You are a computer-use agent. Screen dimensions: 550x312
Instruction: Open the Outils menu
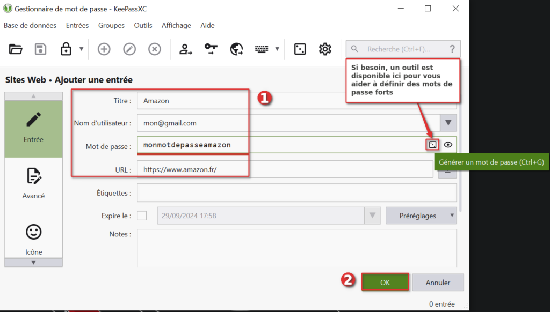[x=143, y=25]
